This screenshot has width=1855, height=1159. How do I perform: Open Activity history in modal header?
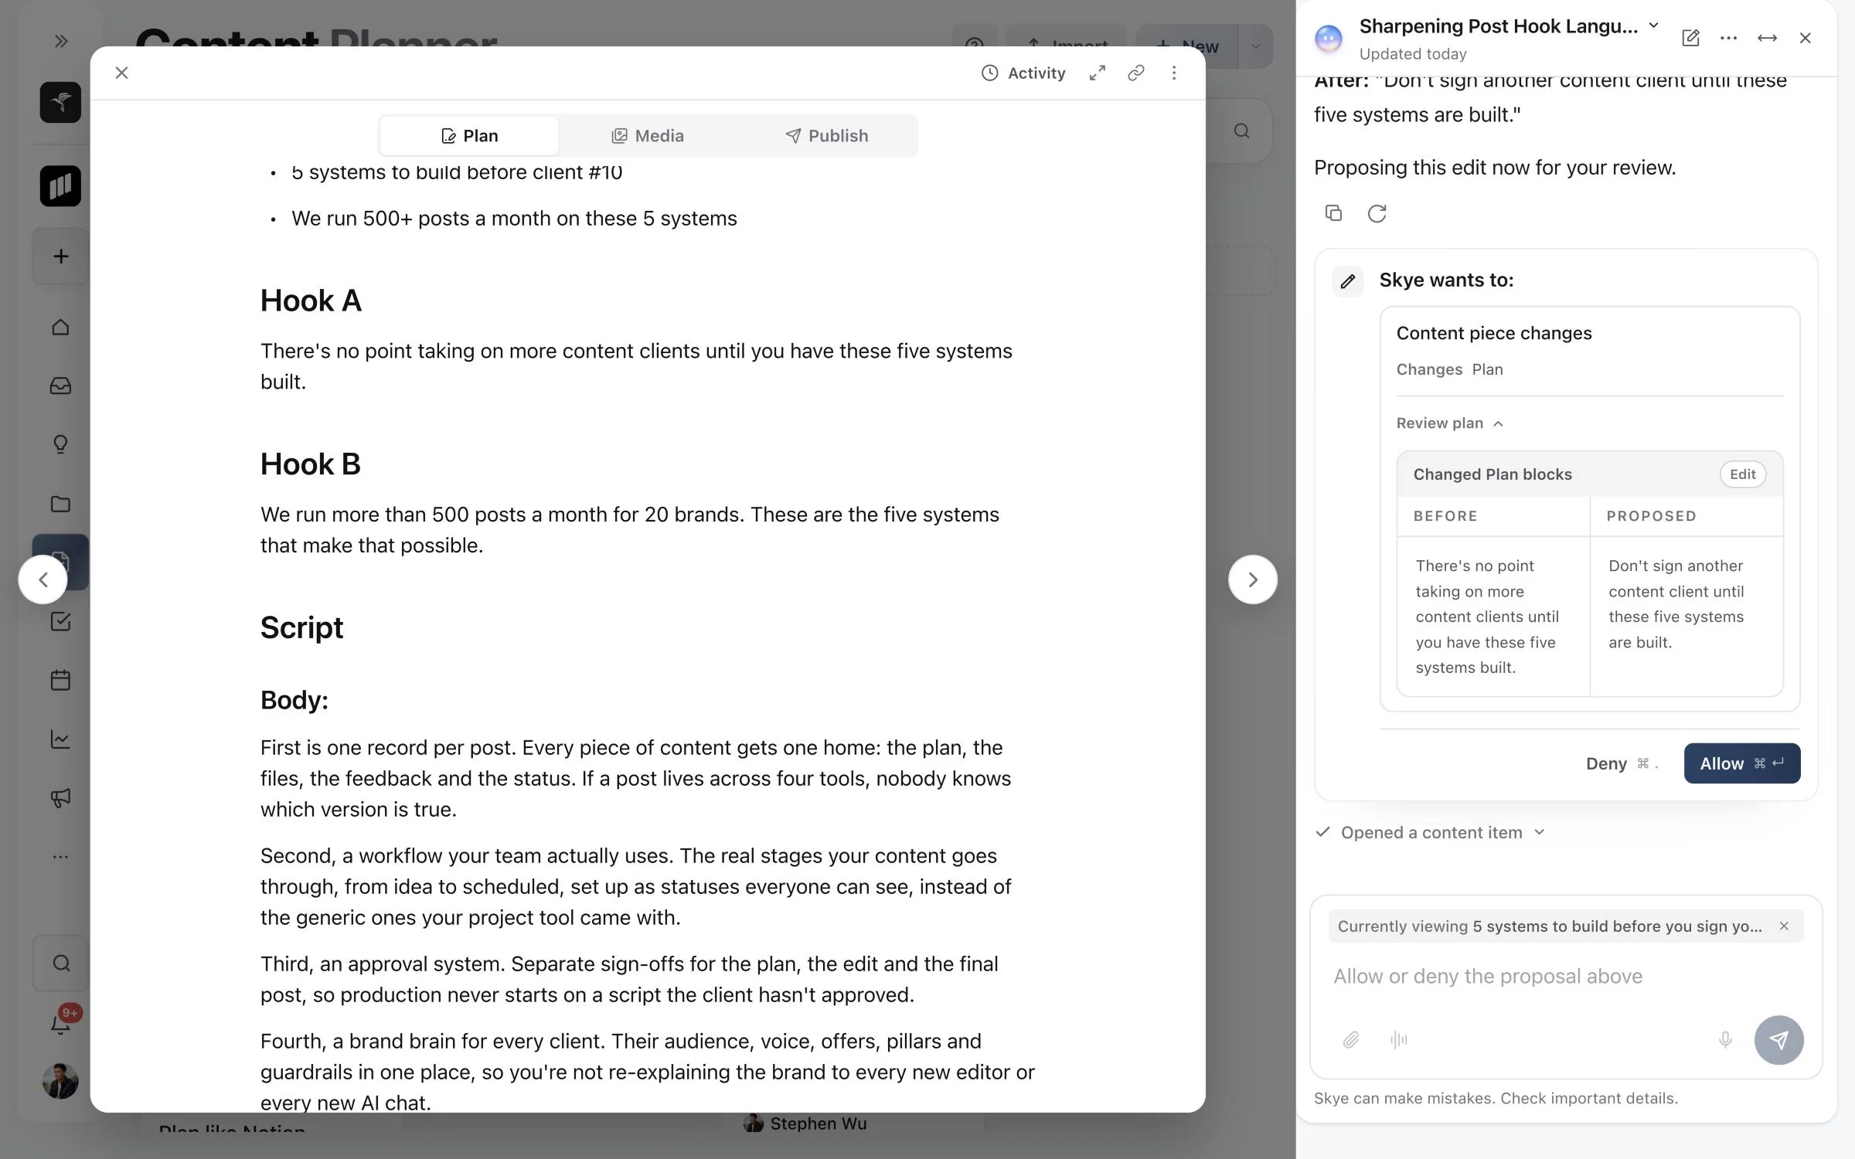pos(1023,73)
